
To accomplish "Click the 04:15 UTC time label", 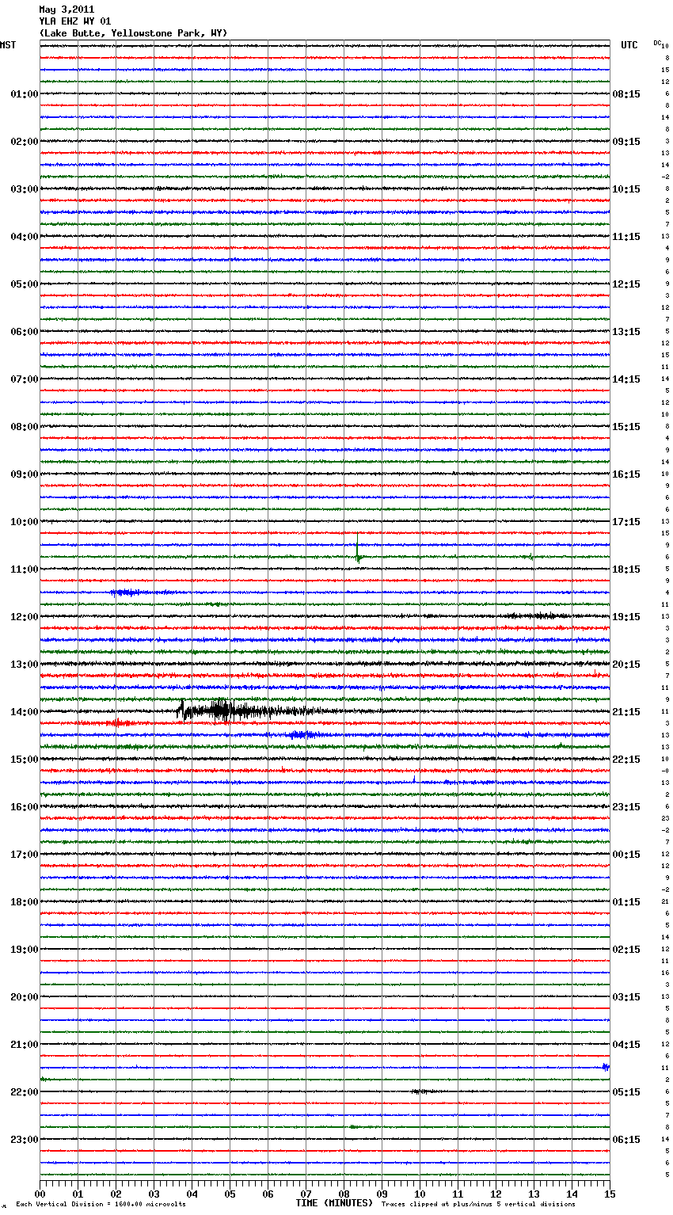I will pyautogui.click(x=626, y=1045).
